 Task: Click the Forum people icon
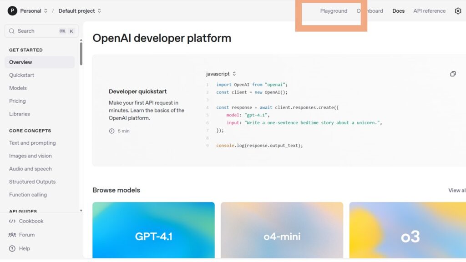(x=12, y=235)
